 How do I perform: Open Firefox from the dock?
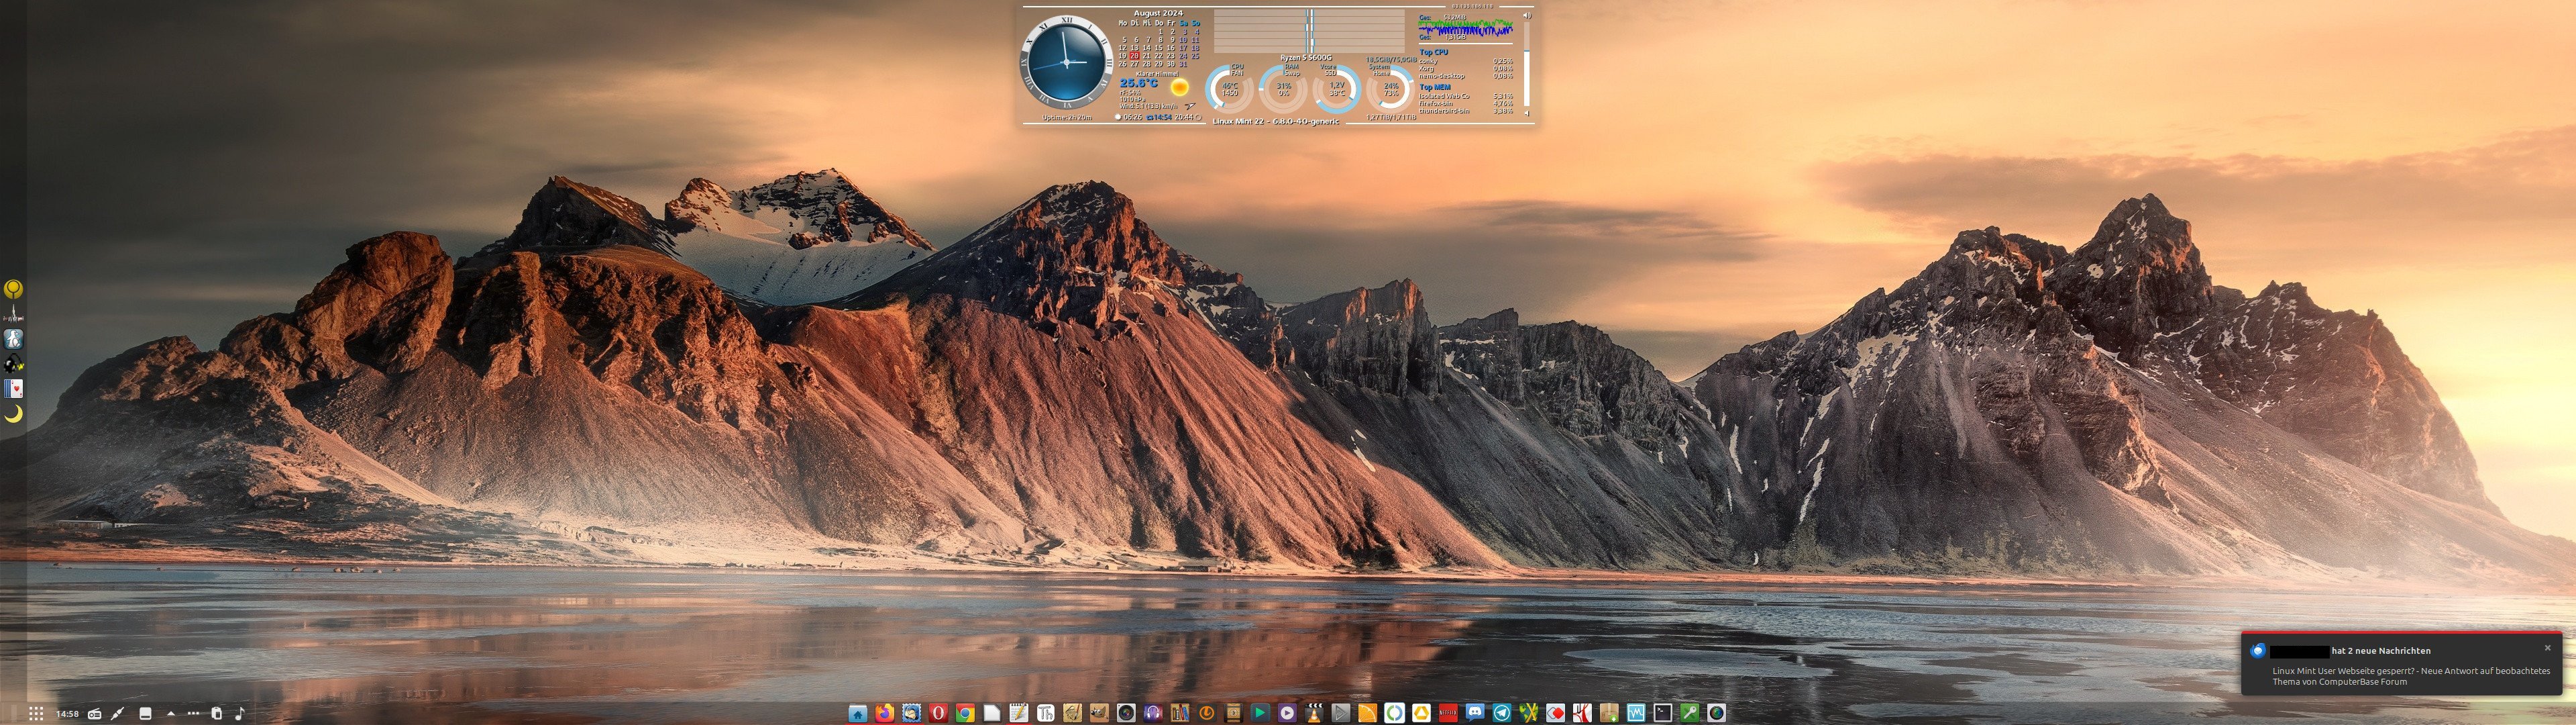pyautogui.click(x=885, y=713)
